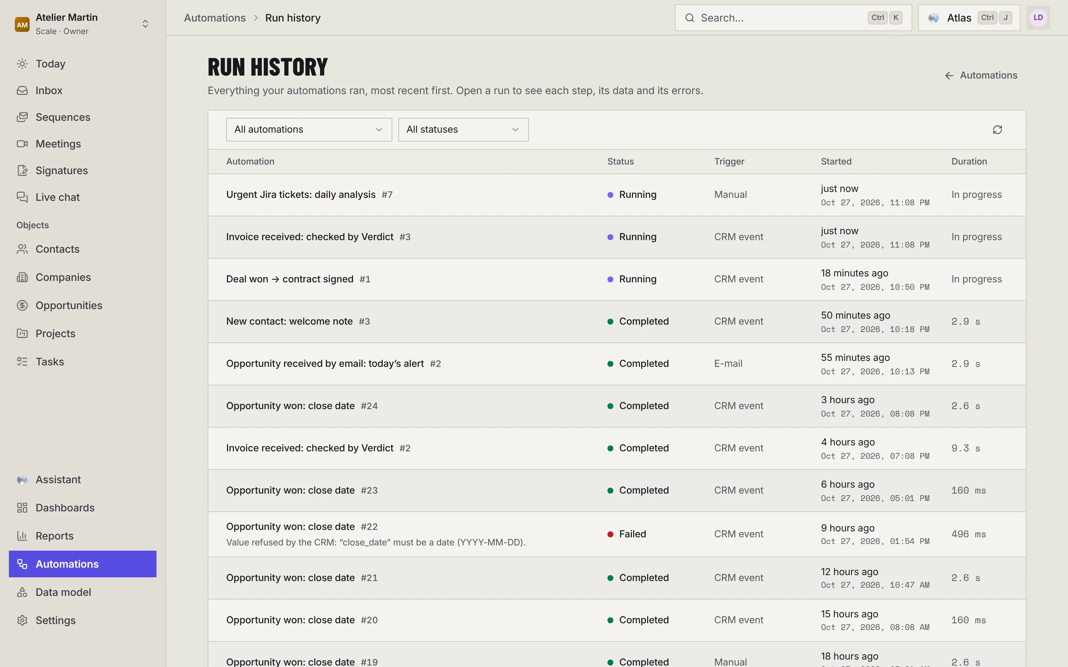The height and width of the screenshot is (667, 1068).
Task: Open Opportunity received by email run #2
Action: (x=617, y=364)
